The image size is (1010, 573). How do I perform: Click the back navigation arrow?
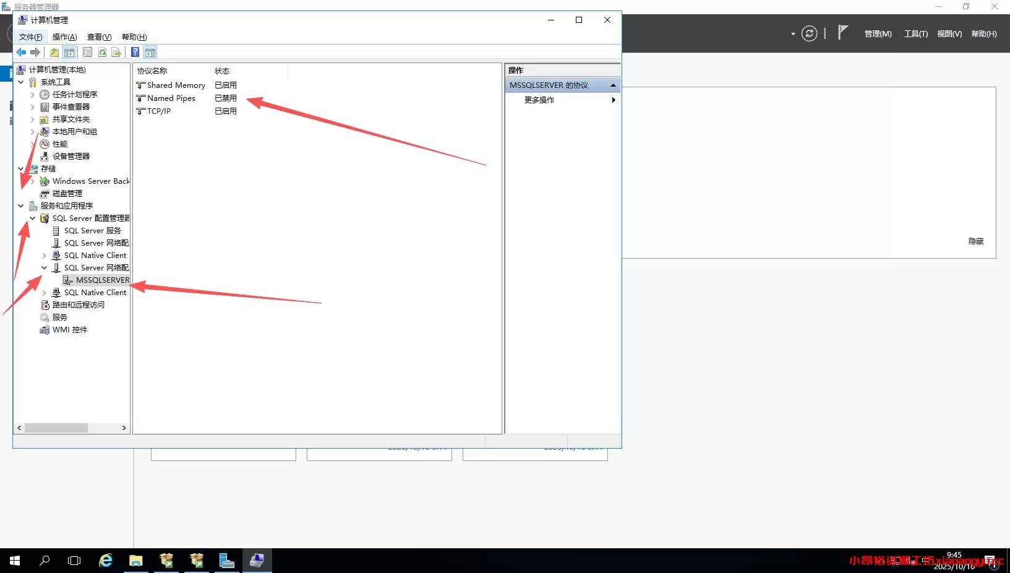(x=20, y=53)
